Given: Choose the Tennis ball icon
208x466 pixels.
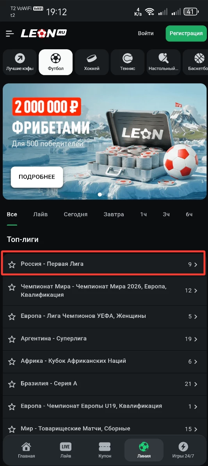Looking at the screenshot, I should coord(128,58).
